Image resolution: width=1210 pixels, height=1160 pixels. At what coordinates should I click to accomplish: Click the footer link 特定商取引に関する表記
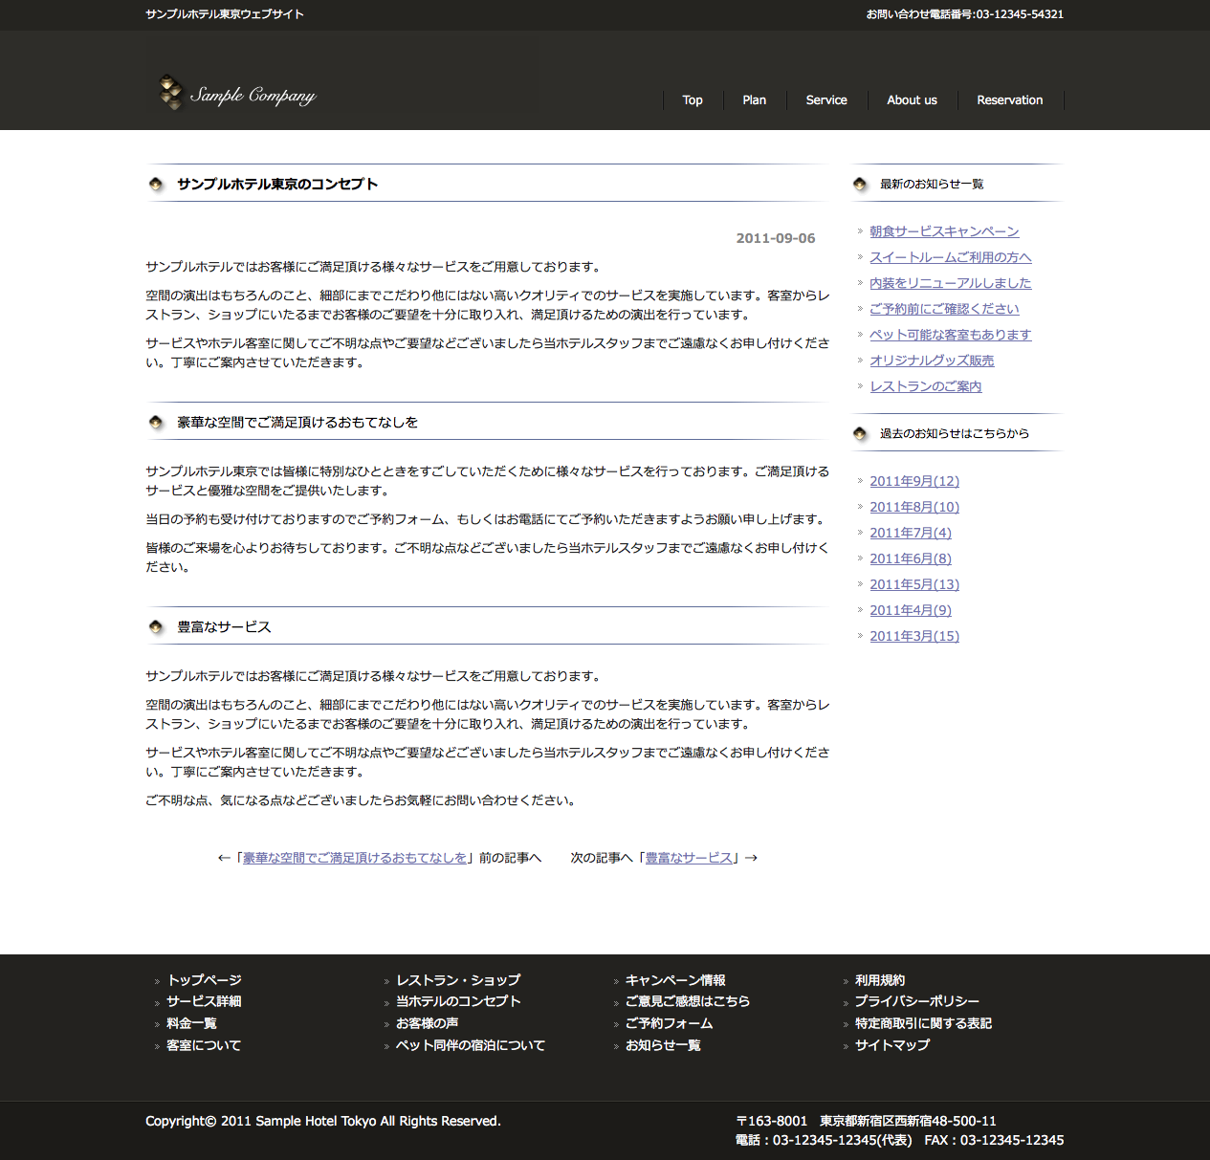[923, 1023]
